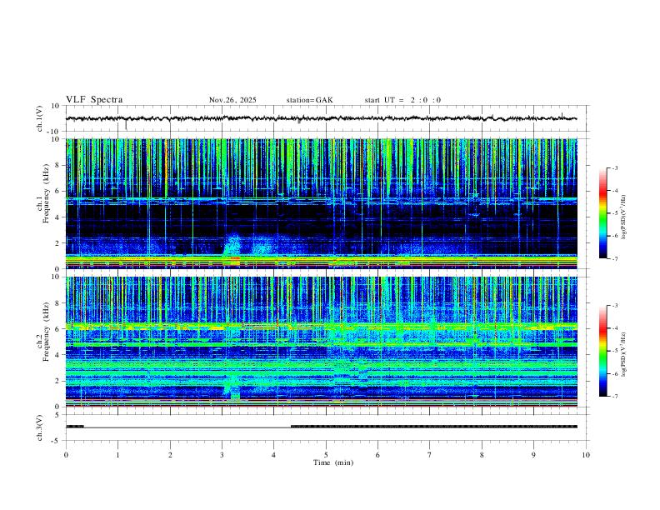Screen dimensions: 660x510
Task: Click the "ch.1(V)" axis label
Action: coord(39,118)
